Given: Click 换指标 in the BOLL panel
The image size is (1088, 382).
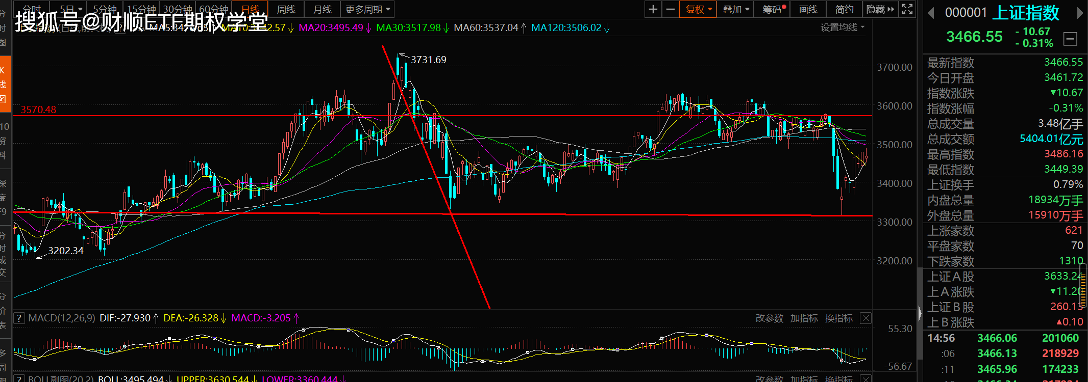Looking at the screenshot, I should tap(839, 378).
